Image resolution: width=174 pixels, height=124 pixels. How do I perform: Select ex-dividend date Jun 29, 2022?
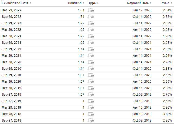click(x=11, y=23)
